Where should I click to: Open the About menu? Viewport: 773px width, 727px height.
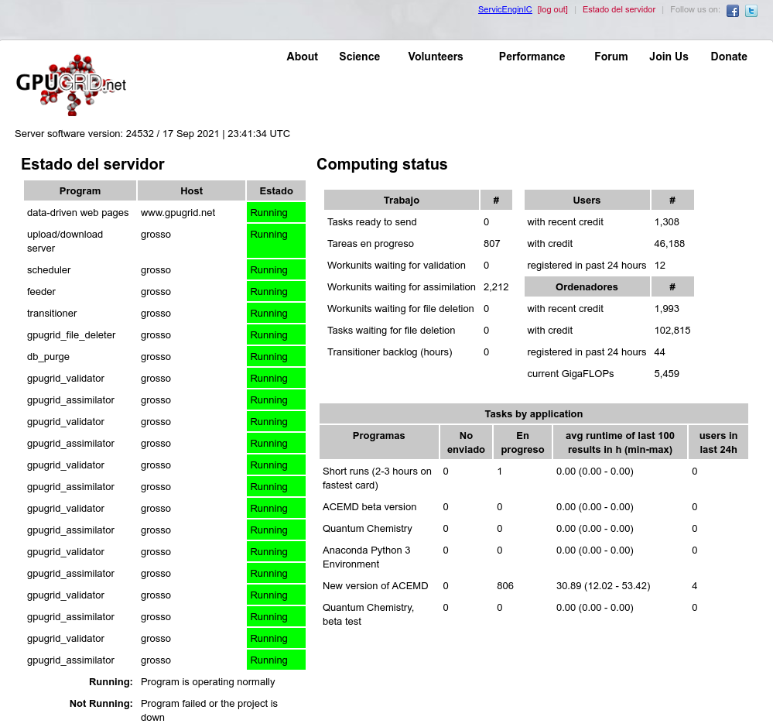(302, 57)
